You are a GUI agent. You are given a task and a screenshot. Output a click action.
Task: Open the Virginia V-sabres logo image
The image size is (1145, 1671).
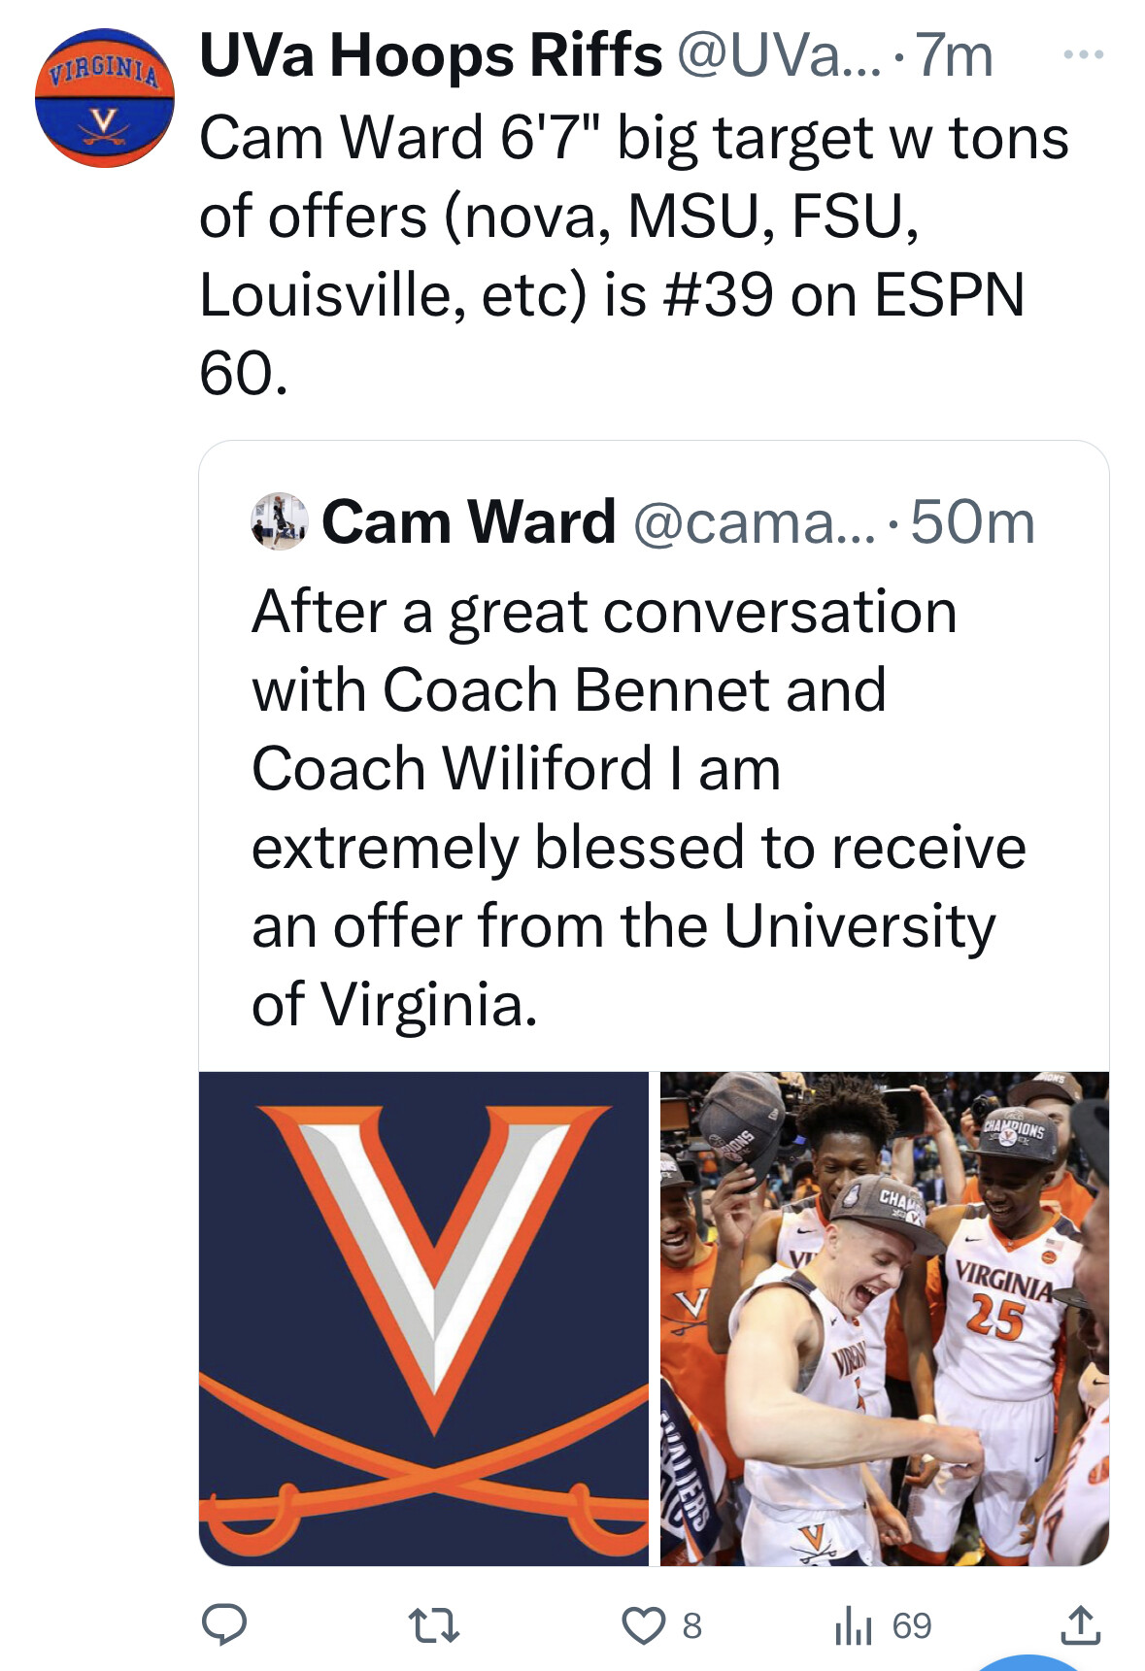click(423, 1318)
